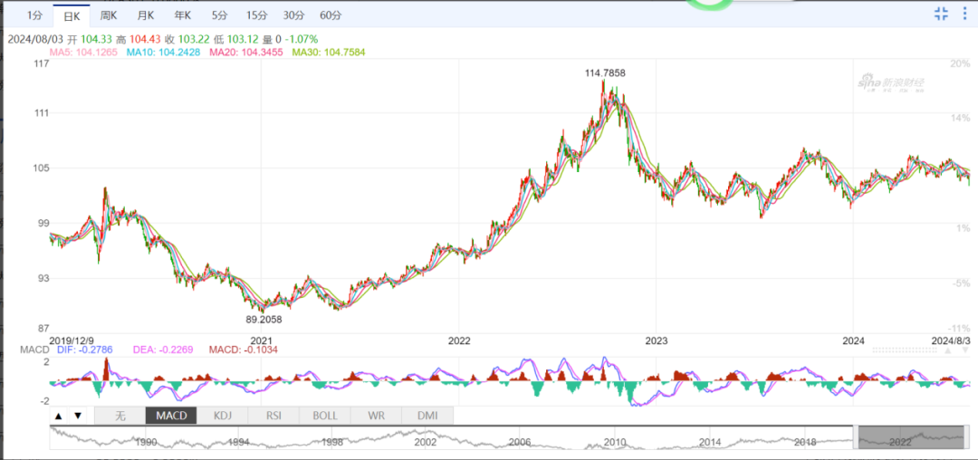Click the down triangle arrow beside indicators
This screenshot has width=978, height=460.
77,417
